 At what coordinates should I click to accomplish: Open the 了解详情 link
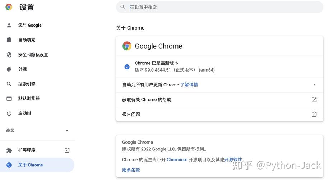pos(189,85)
